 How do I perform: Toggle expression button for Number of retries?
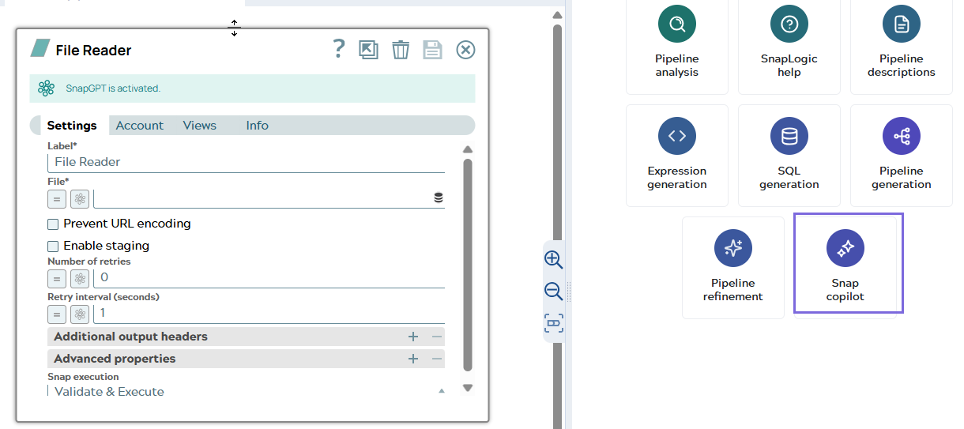pos(57,278)
